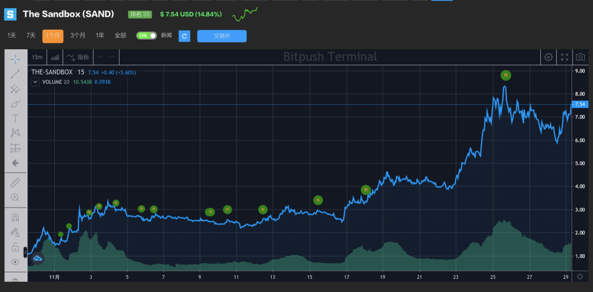Click the 排名 33 rank badge
The width and height of the screenshot is (593, 292).
coord(140,15)
